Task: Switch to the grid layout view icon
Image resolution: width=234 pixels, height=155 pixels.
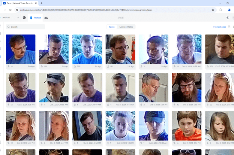Action: point(229,27)
